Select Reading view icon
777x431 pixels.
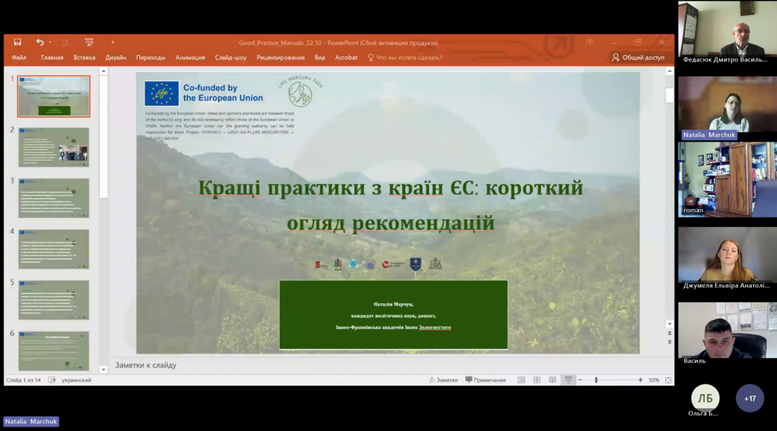pos(553,380)
